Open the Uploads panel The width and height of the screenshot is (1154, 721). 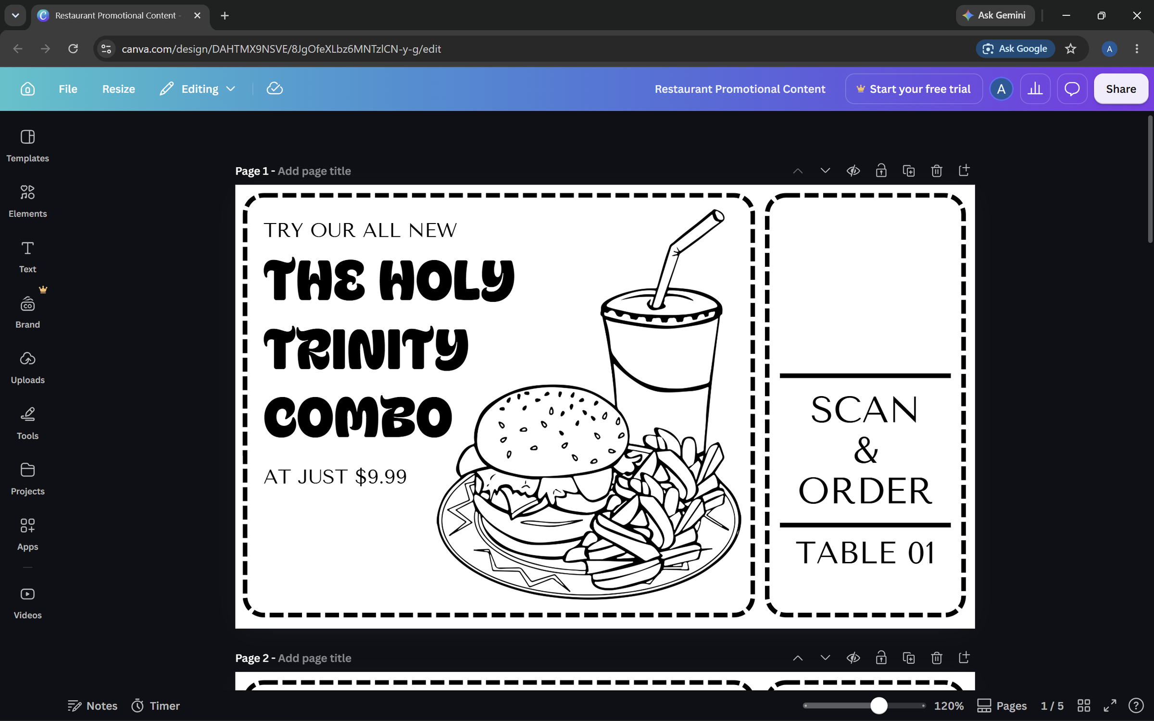click(27, 367)
